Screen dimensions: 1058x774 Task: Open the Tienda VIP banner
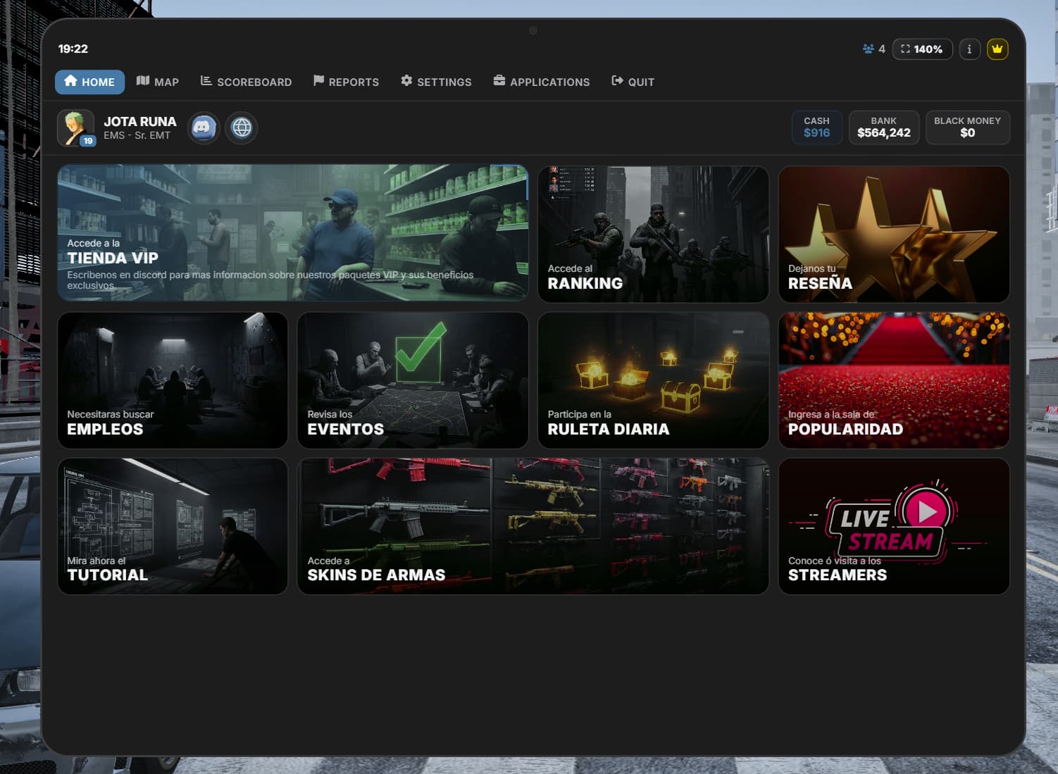[293, 234]
